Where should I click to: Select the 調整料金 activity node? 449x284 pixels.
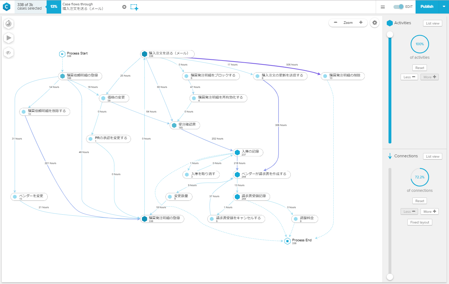coord(305,219)
